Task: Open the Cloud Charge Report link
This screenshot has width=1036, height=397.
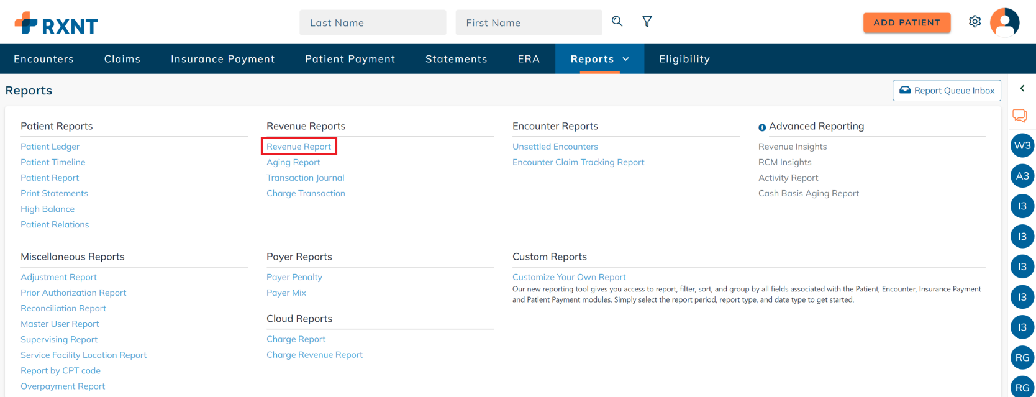Action: click(296, 339)
